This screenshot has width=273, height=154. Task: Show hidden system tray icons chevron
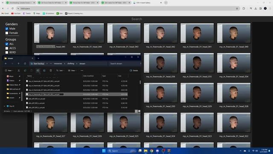pyautogui.click(x=241, y=151)
